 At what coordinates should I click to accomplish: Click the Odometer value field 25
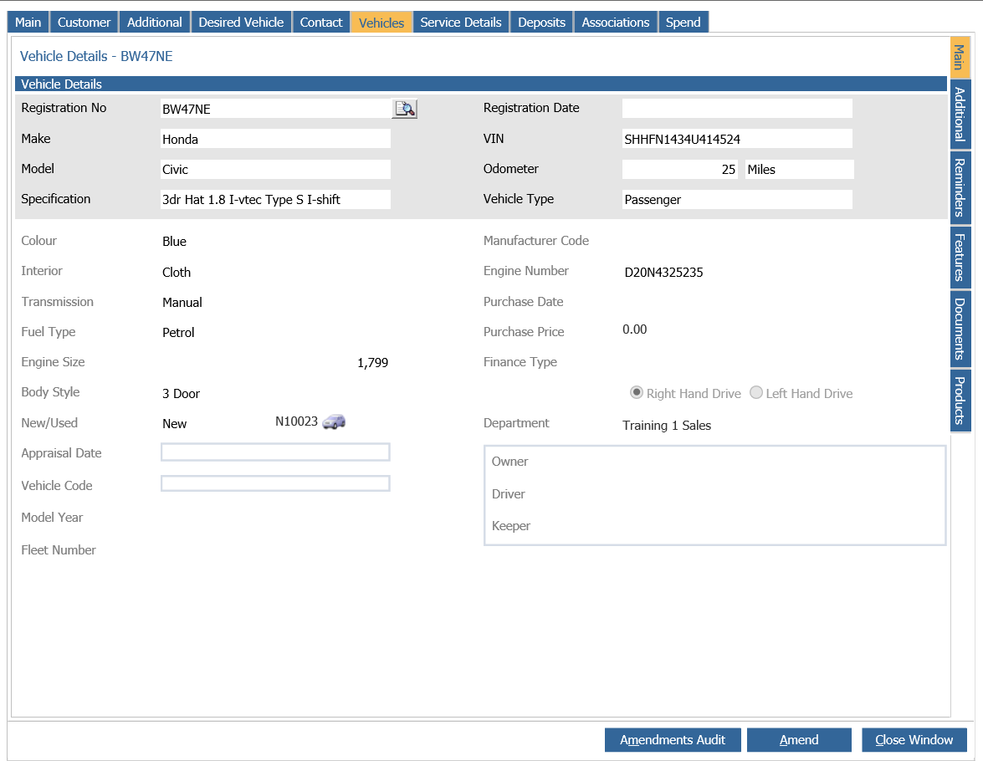pos(680,169)
